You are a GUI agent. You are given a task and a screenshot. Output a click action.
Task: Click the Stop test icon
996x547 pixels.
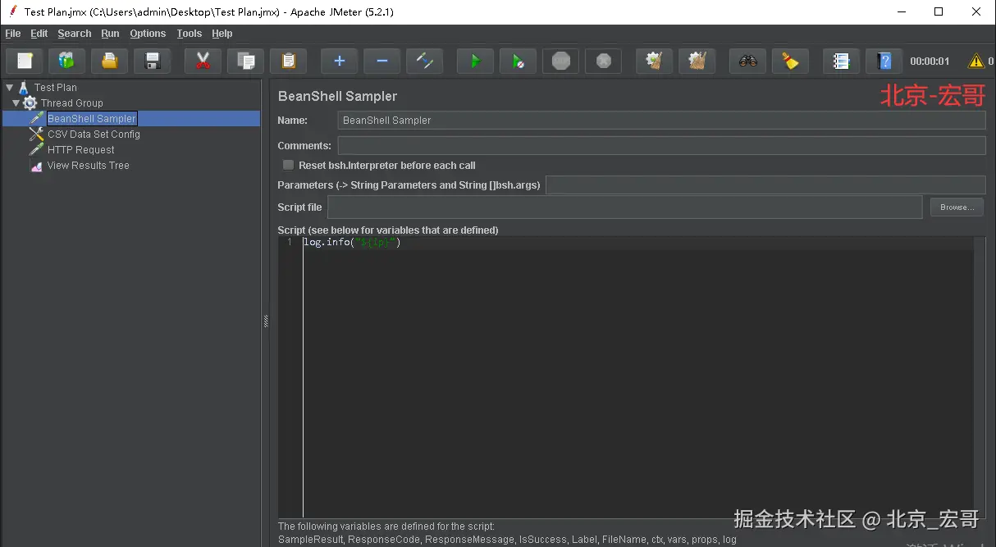[x=560, y=61]
